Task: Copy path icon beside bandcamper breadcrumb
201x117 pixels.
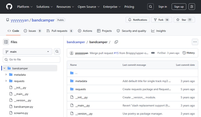Action: (116, 42)
